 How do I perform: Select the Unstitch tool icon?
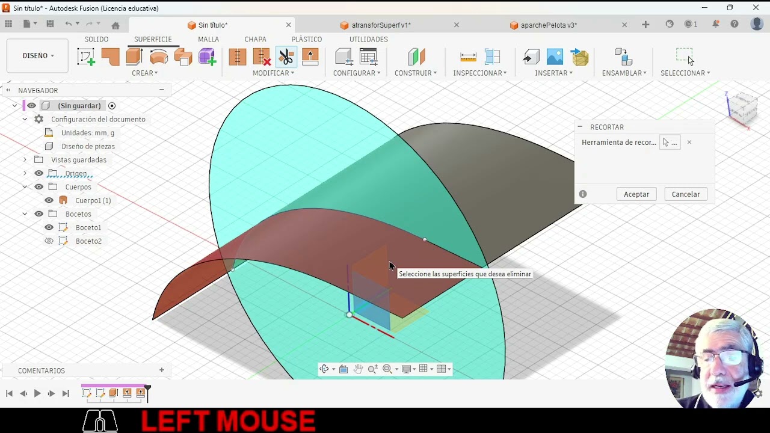pos(262,57)
